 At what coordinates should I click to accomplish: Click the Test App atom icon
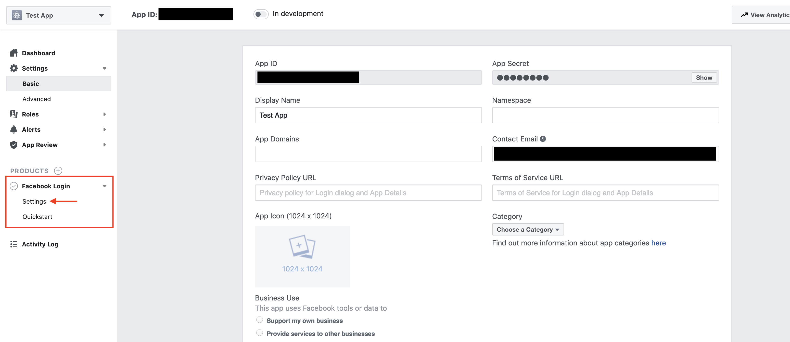17,15
